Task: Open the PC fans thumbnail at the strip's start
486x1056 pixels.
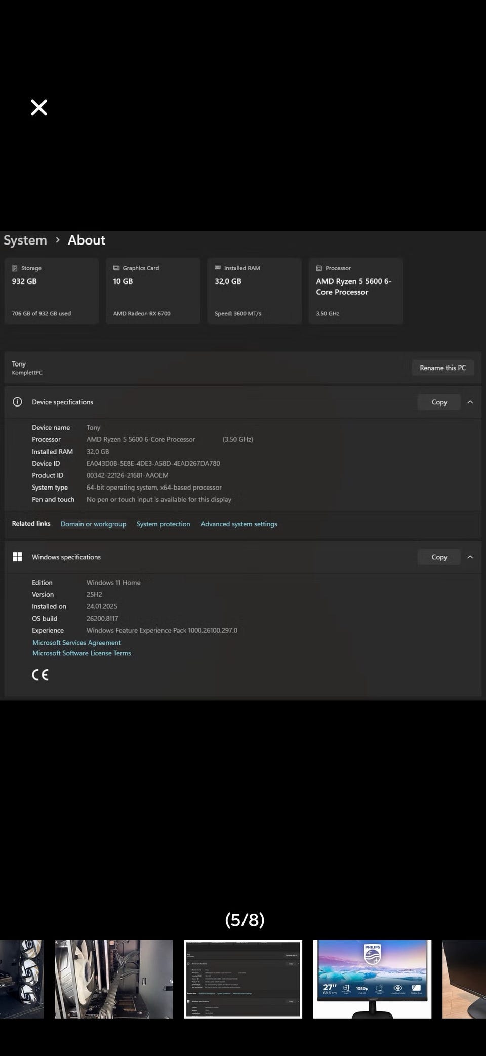Action: click(x=22, y=979)
